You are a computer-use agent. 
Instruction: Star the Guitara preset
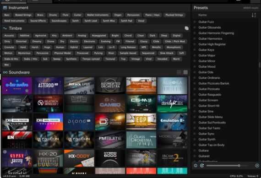click(195, 150)
